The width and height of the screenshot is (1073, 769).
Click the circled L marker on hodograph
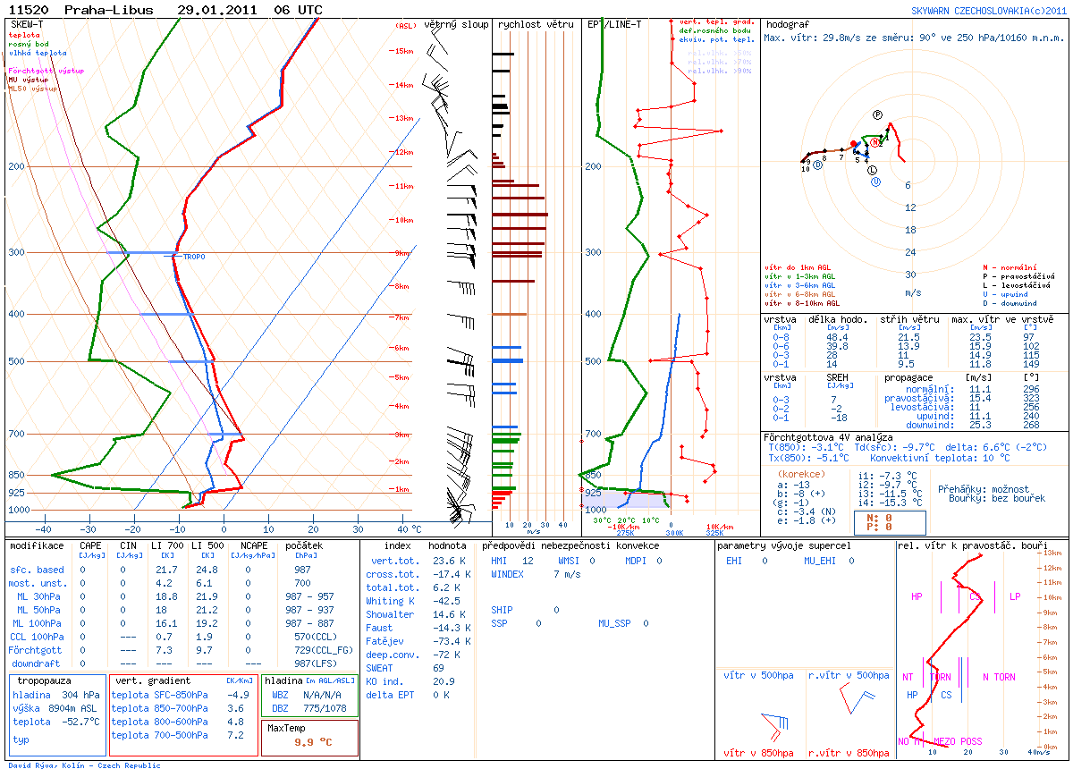tap(873, 170)
